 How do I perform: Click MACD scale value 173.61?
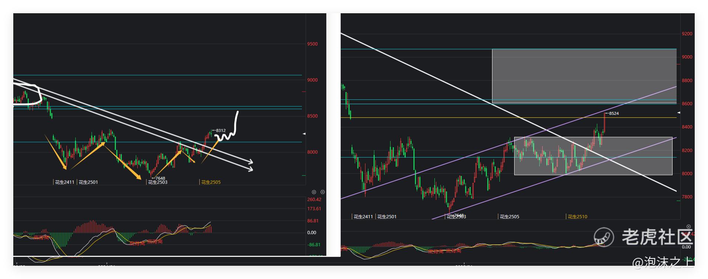click(314, 209)
